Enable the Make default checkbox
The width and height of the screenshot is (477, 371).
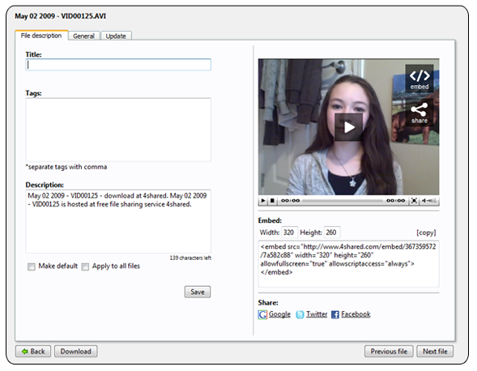coord(32,267)
